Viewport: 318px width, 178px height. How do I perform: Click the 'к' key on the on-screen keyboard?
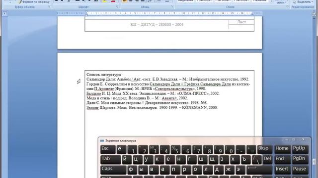point(159,159)
